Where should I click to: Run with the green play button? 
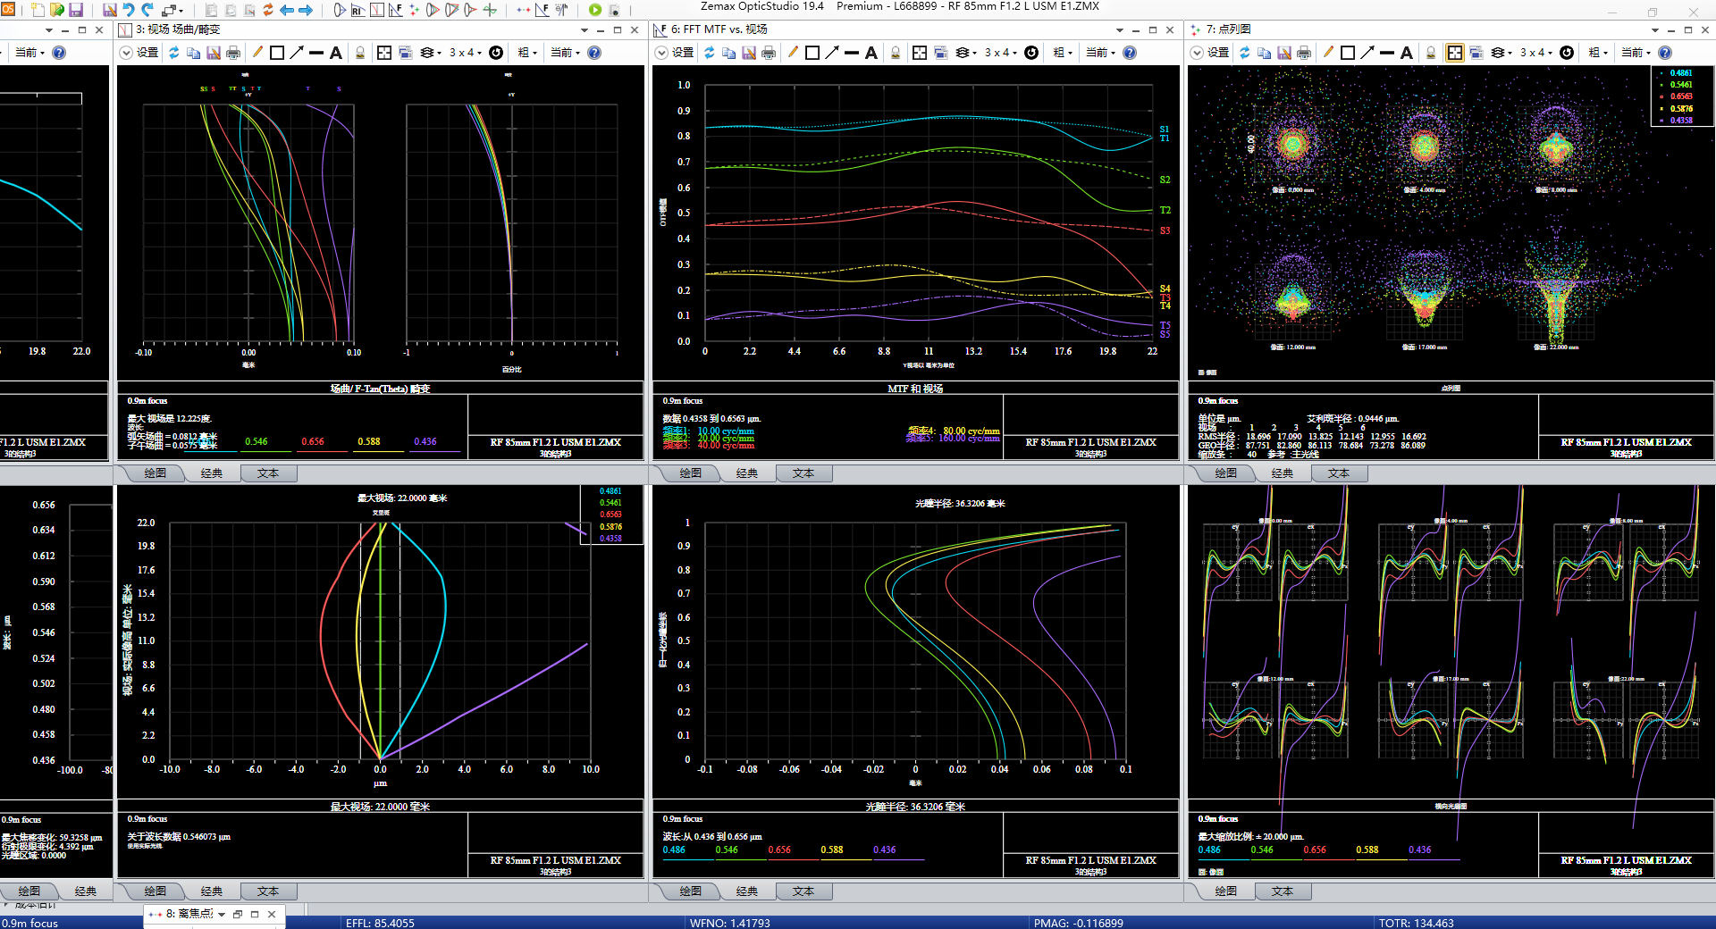pos(595,10)
